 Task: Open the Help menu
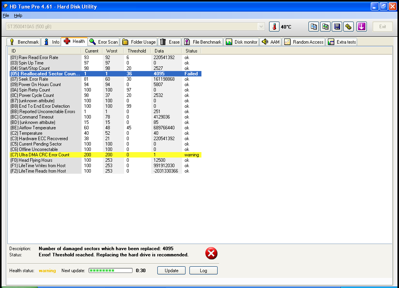pyautogui.click(x=18, y=15)
